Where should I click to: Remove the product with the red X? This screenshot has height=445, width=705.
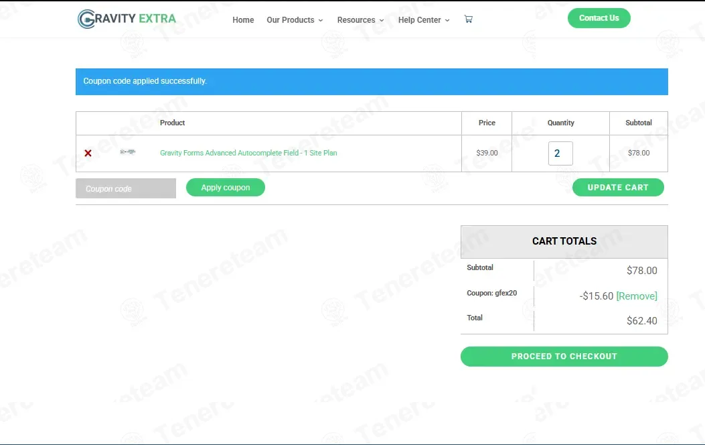coord(88,153)
